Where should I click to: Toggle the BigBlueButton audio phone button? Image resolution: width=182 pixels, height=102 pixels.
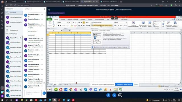tap(114, 95)
